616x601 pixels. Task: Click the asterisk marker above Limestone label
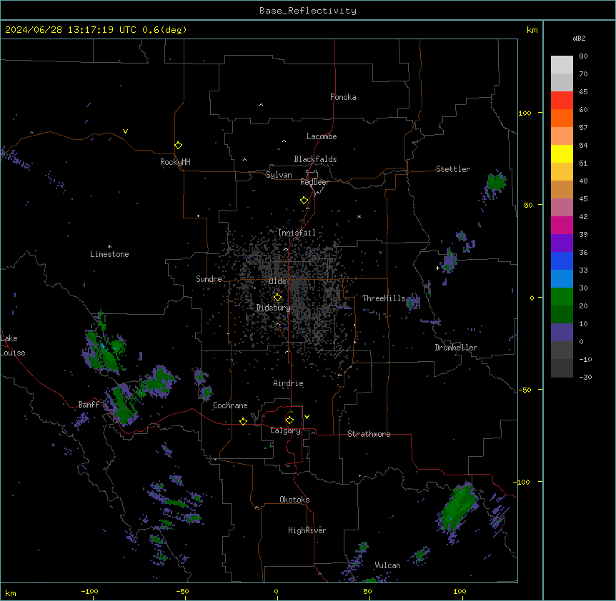(x=109, y=247)
